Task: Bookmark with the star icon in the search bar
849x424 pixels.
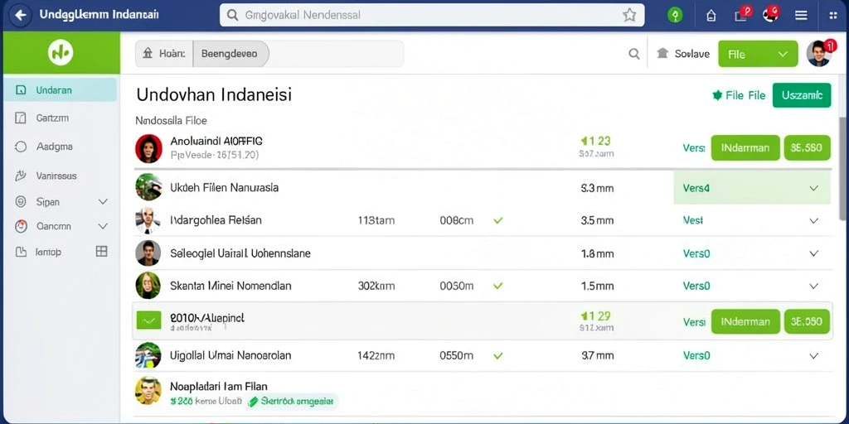Action: click(629, 15)
